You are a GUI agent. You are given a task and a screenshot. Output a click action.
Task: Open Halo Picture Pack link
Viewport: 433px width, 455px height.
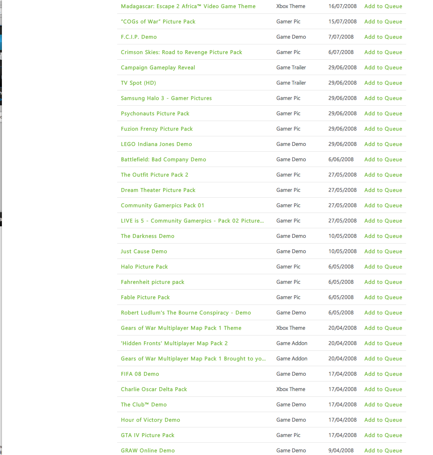point(144,267)
